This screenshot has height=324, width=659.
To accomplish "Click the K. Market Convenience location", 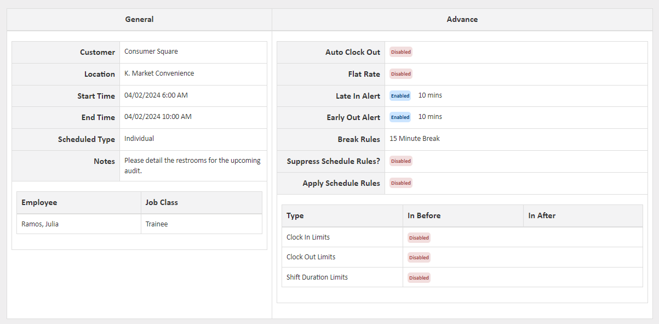I will pyautogui.click(x=159, y=73).
